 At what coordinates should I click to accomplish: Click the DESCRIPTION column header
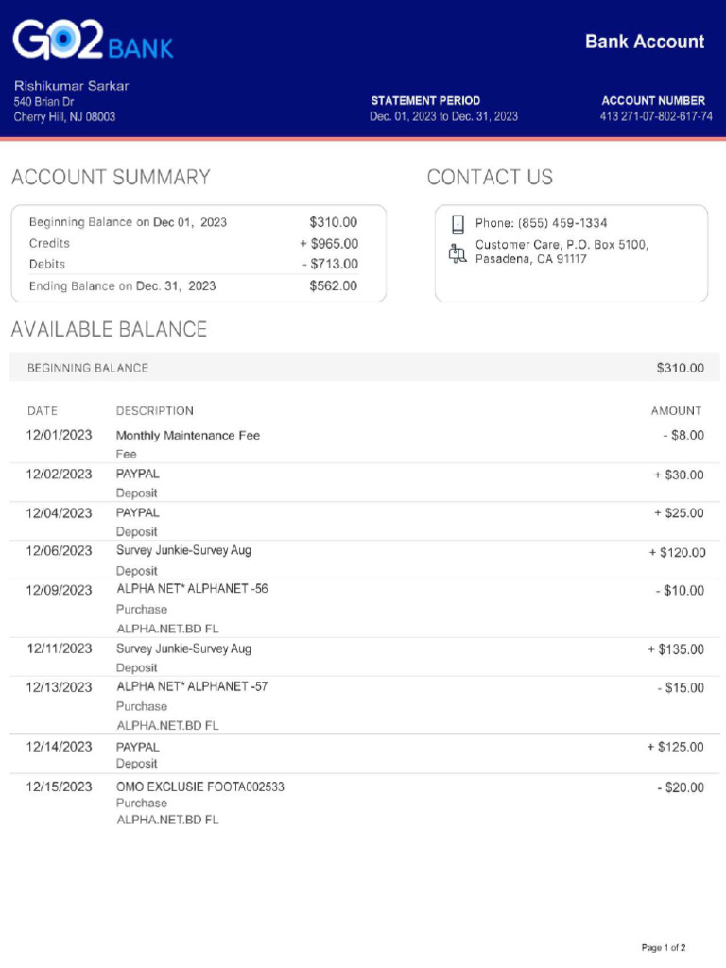(154, 411)
